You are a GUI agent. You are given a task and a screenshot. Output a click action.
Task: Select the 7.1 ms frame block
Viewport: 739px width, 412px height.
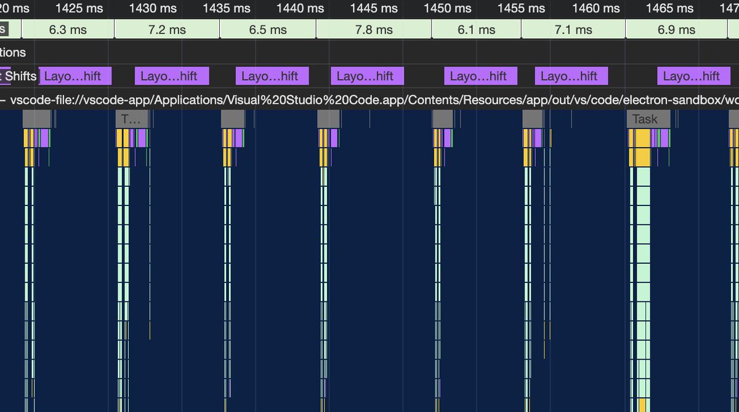point(573,30)
